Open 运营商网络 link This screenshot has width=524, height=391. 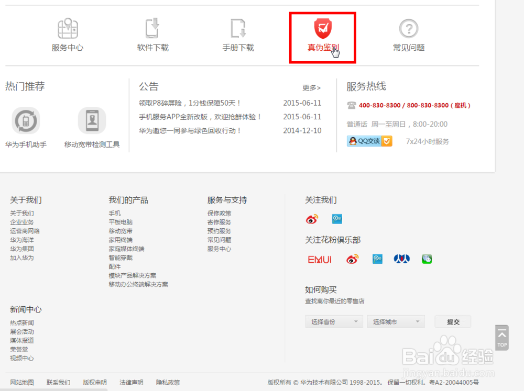tap(25, 231)
